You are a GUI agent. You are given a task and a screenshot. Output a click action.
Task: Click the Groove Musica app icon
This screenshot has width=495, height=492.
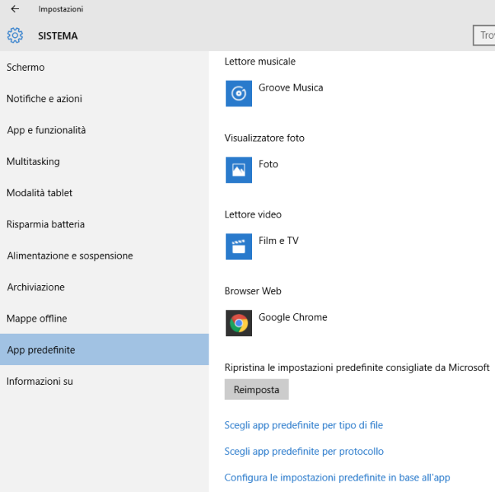[238, 94]
